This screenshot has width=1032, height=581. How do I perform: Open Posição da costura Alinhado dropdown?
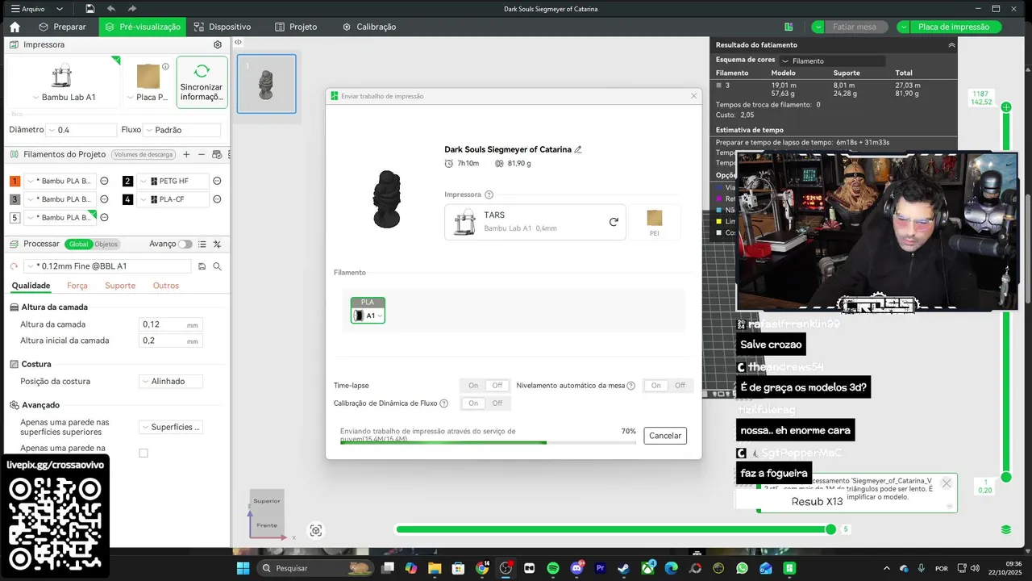click(171, 381)
